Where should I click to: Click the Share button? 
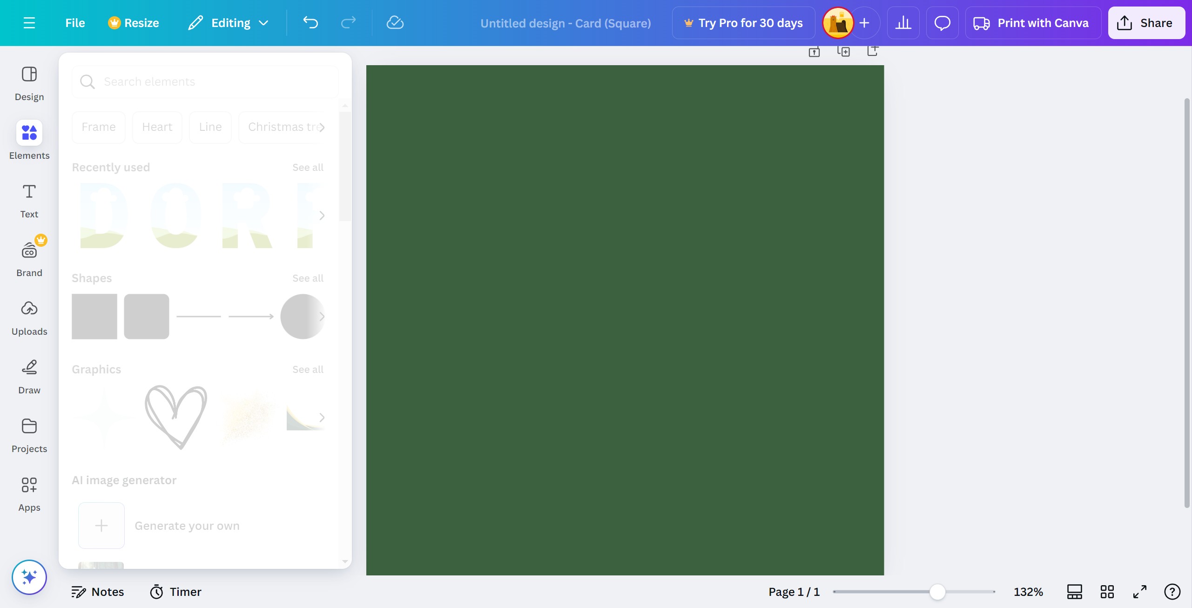click(x=1146, y=23)
